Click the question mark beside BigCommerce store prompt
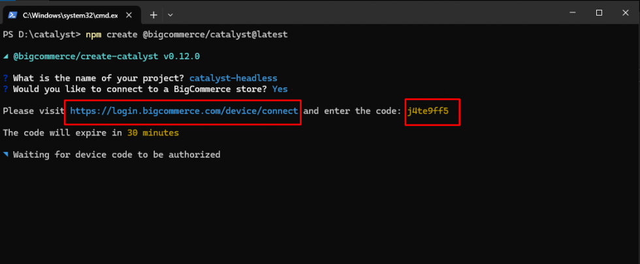The height and width of the screenshot is (264, 640). 6,89
